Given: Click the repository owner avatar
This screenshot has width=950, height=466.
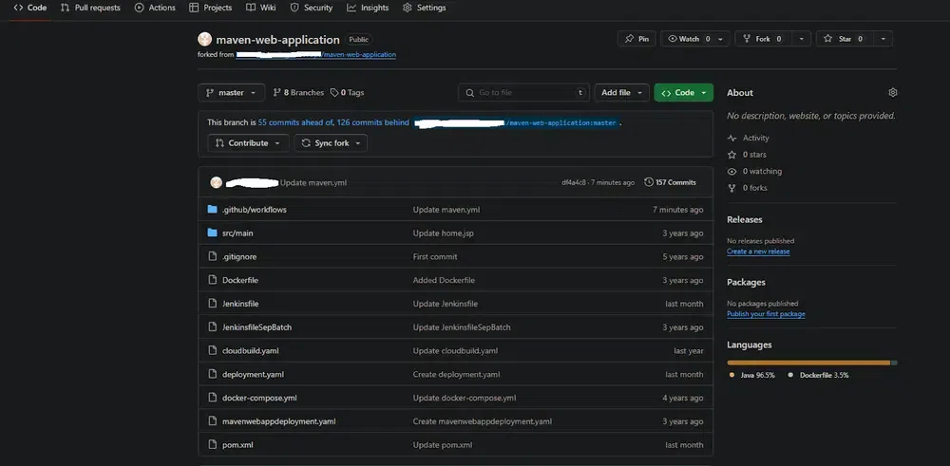Looking at the screenshot, I should point(205,39).
